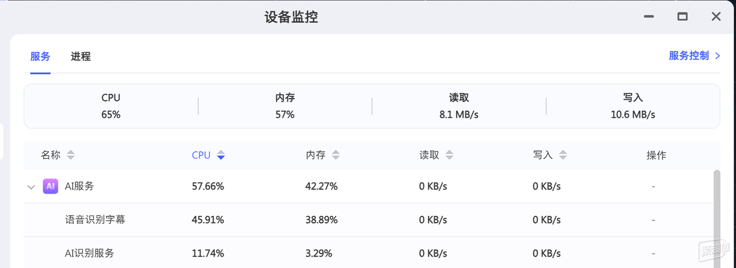Open the 服务控制 link
This screenshot has width=736, height=268.
pos(689,56)
